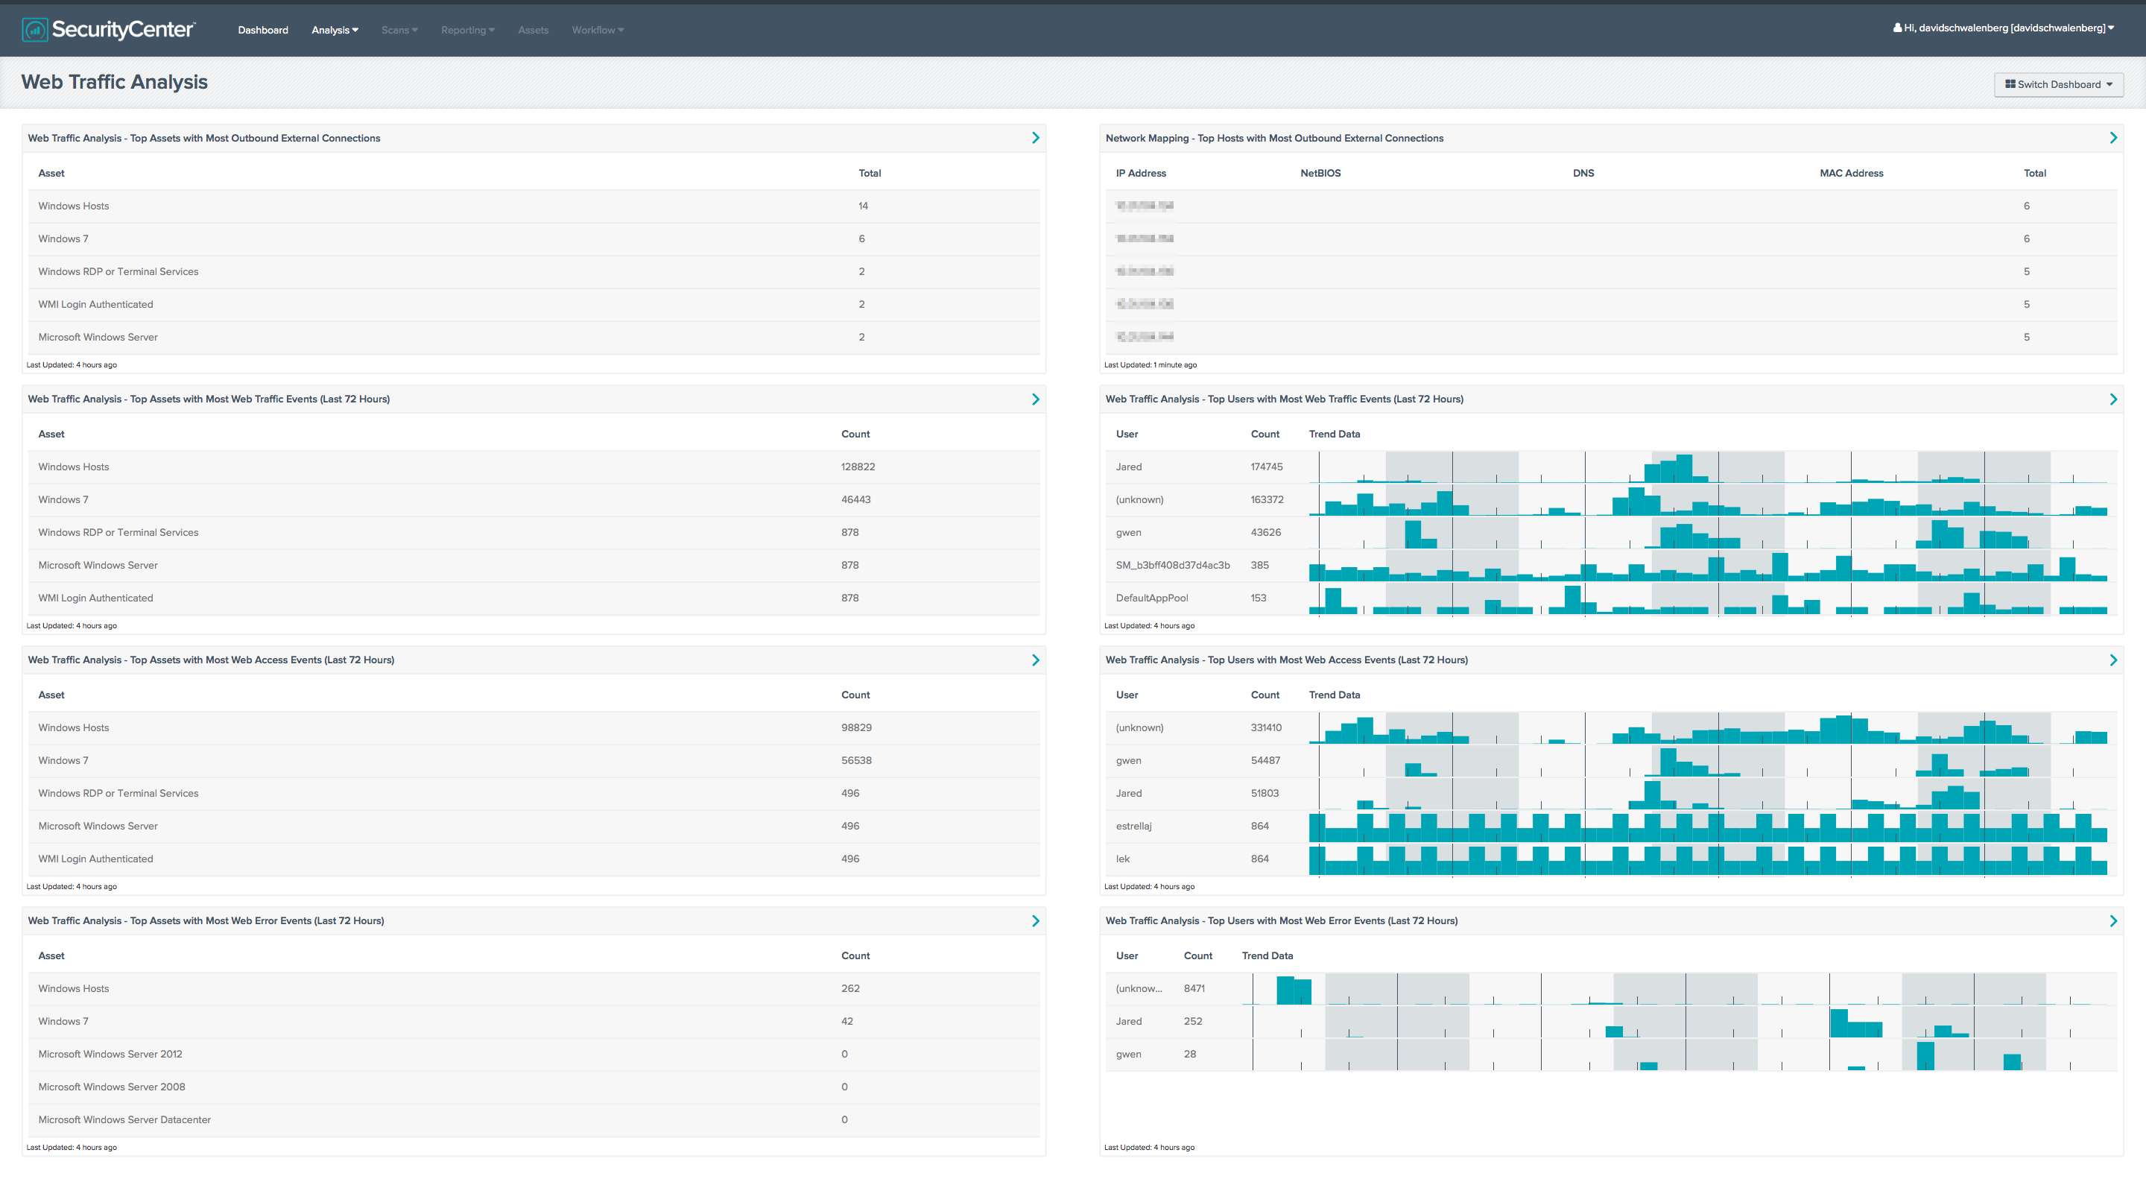Expand the Analysis menu dropdown

pos(334,29)
